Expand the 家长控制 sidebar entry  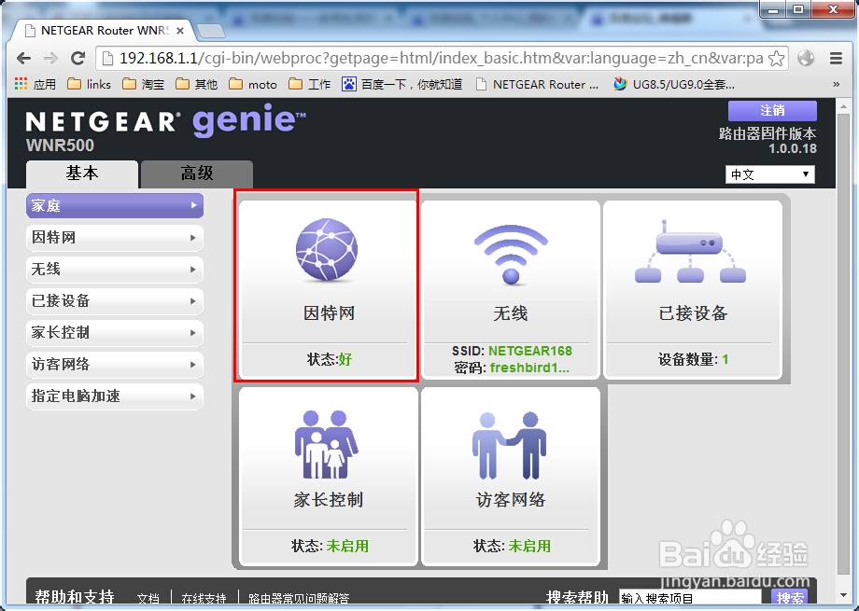pos(112,333)
